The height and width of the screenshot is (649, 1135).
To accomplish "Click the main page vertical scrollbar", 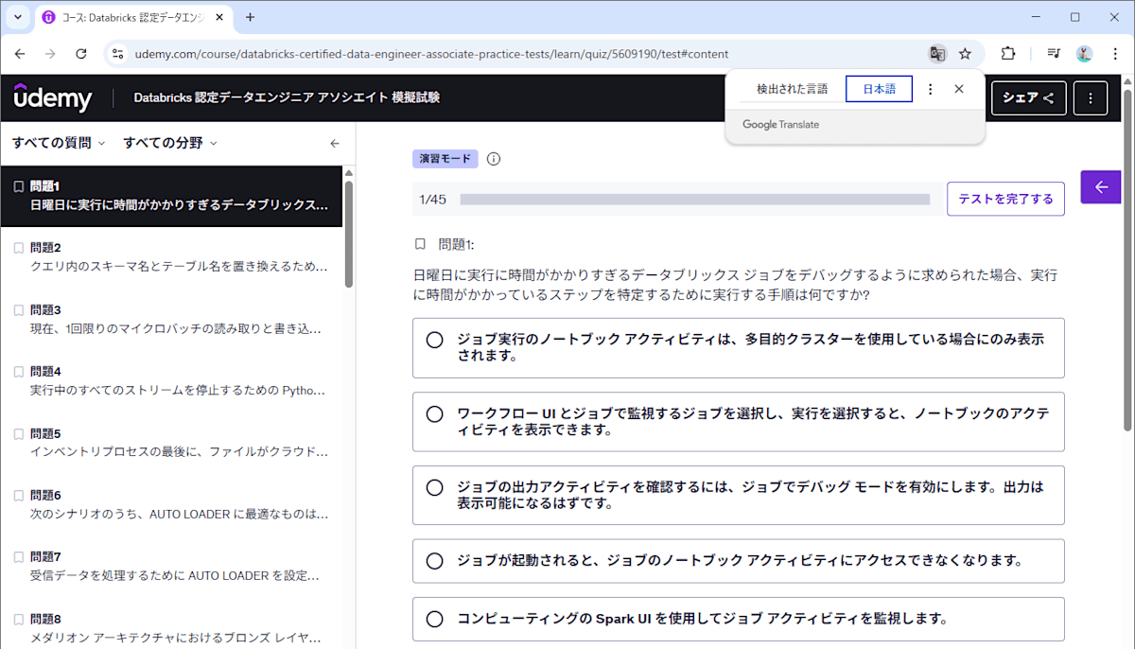I will point(1127,260).
